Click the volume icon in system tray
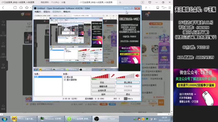This screenshot has width=218, height=122. point(155,119)
